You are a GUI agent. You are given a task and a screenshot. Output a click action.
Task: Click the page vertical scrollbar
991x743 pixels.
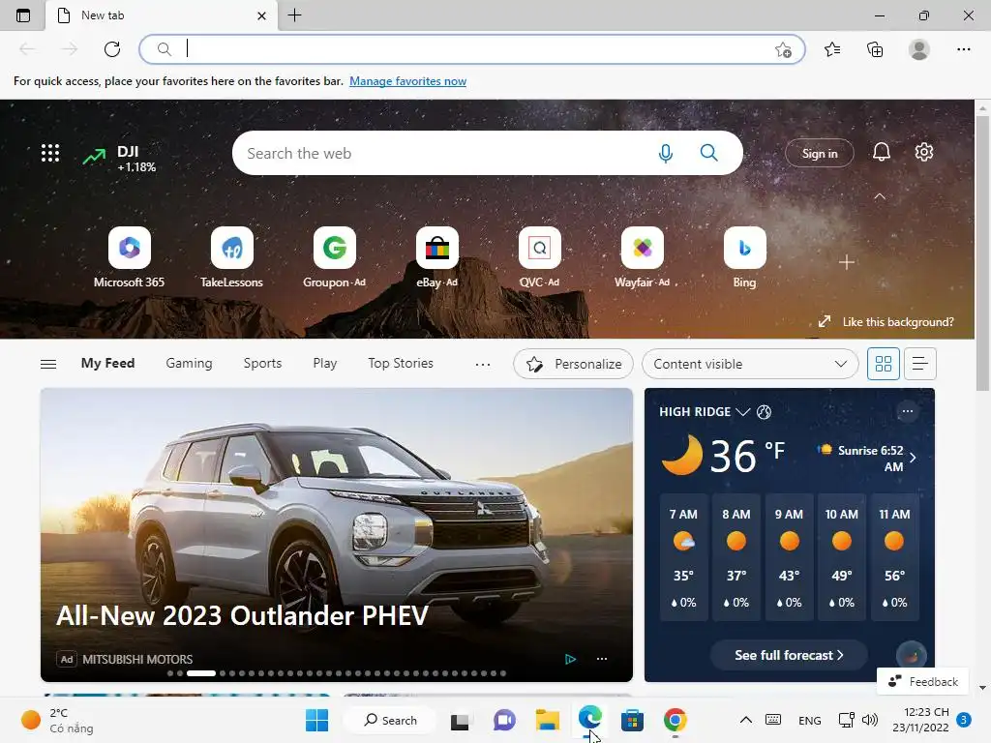click(982, 253)
